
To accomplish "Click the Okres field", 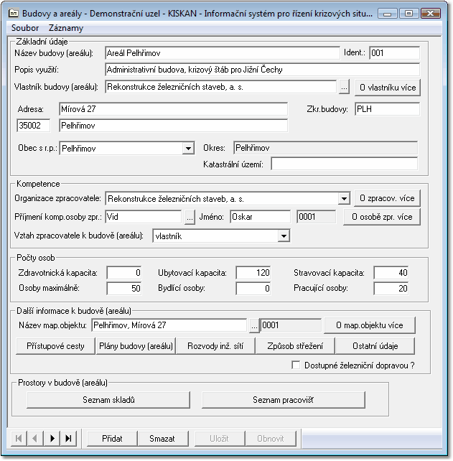I will [325, 148].
